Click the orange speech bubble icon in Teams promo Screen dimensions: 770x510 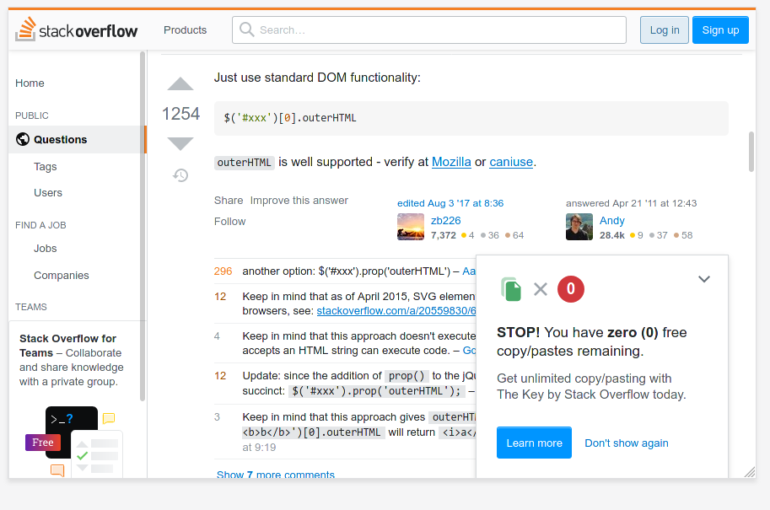click(x=57, y=470)
